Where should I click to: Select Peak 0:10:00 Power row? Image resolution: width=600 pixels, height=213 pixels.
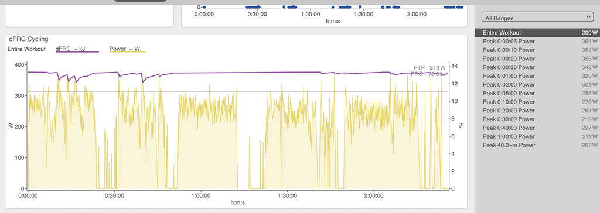pos(537,102)
